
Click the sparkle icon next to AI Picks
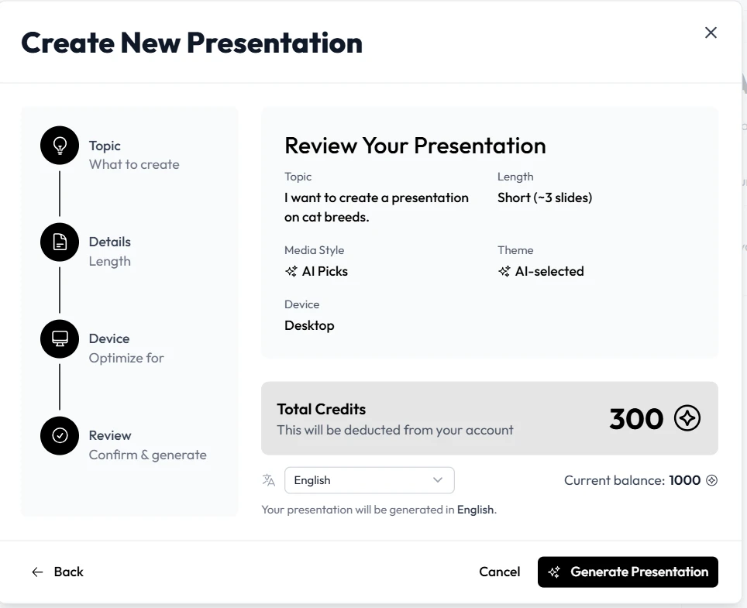pos(291,271)
